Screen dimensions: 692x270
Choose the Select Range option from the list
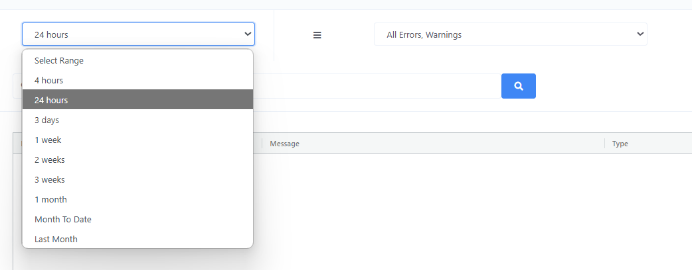coord(137,61)
